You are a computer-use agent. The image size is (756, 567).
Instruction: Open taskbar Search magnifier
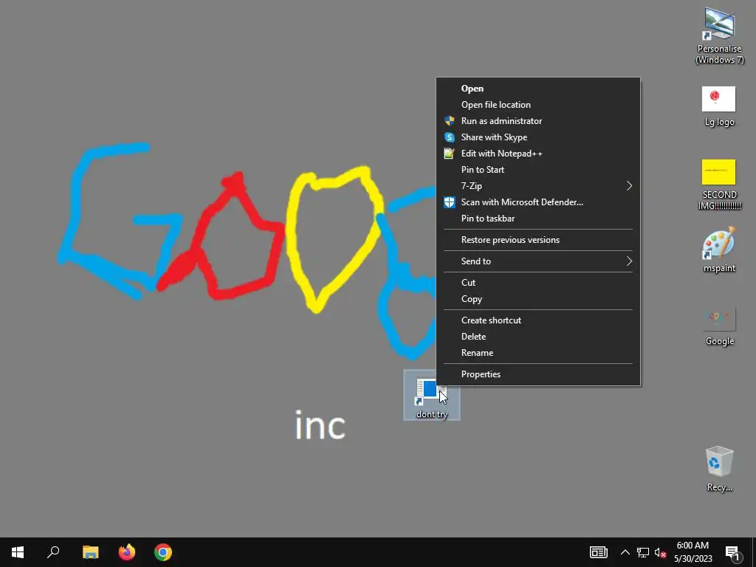(53, 552)
